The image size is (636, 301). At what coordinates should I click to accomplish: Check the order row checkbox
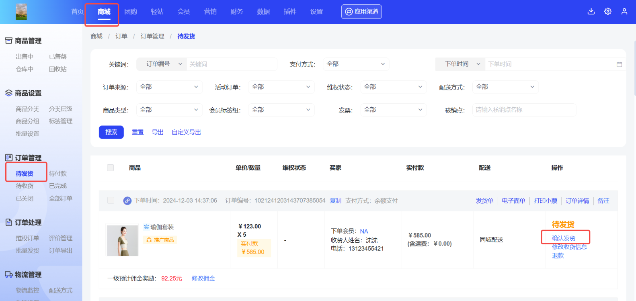click(111, 201)
